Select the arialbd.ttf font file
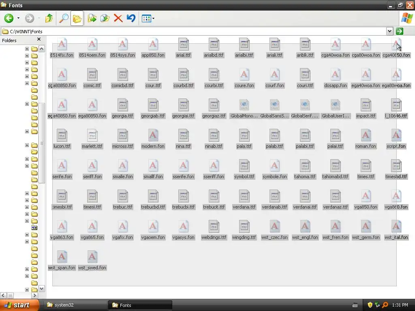Image resolution: width=415 pixels, height=311 pixels. pyautogui.click(x=214, y=48)
